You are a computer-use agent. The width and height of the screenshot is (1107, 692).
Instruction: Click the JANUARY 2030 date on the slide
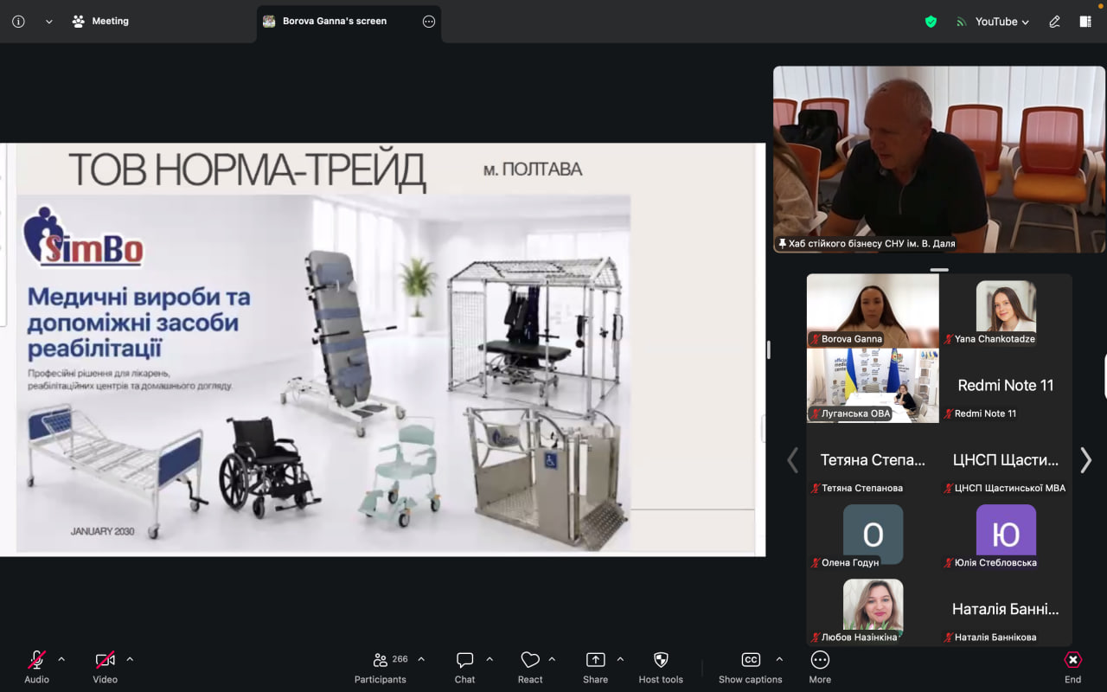[102, 531]
